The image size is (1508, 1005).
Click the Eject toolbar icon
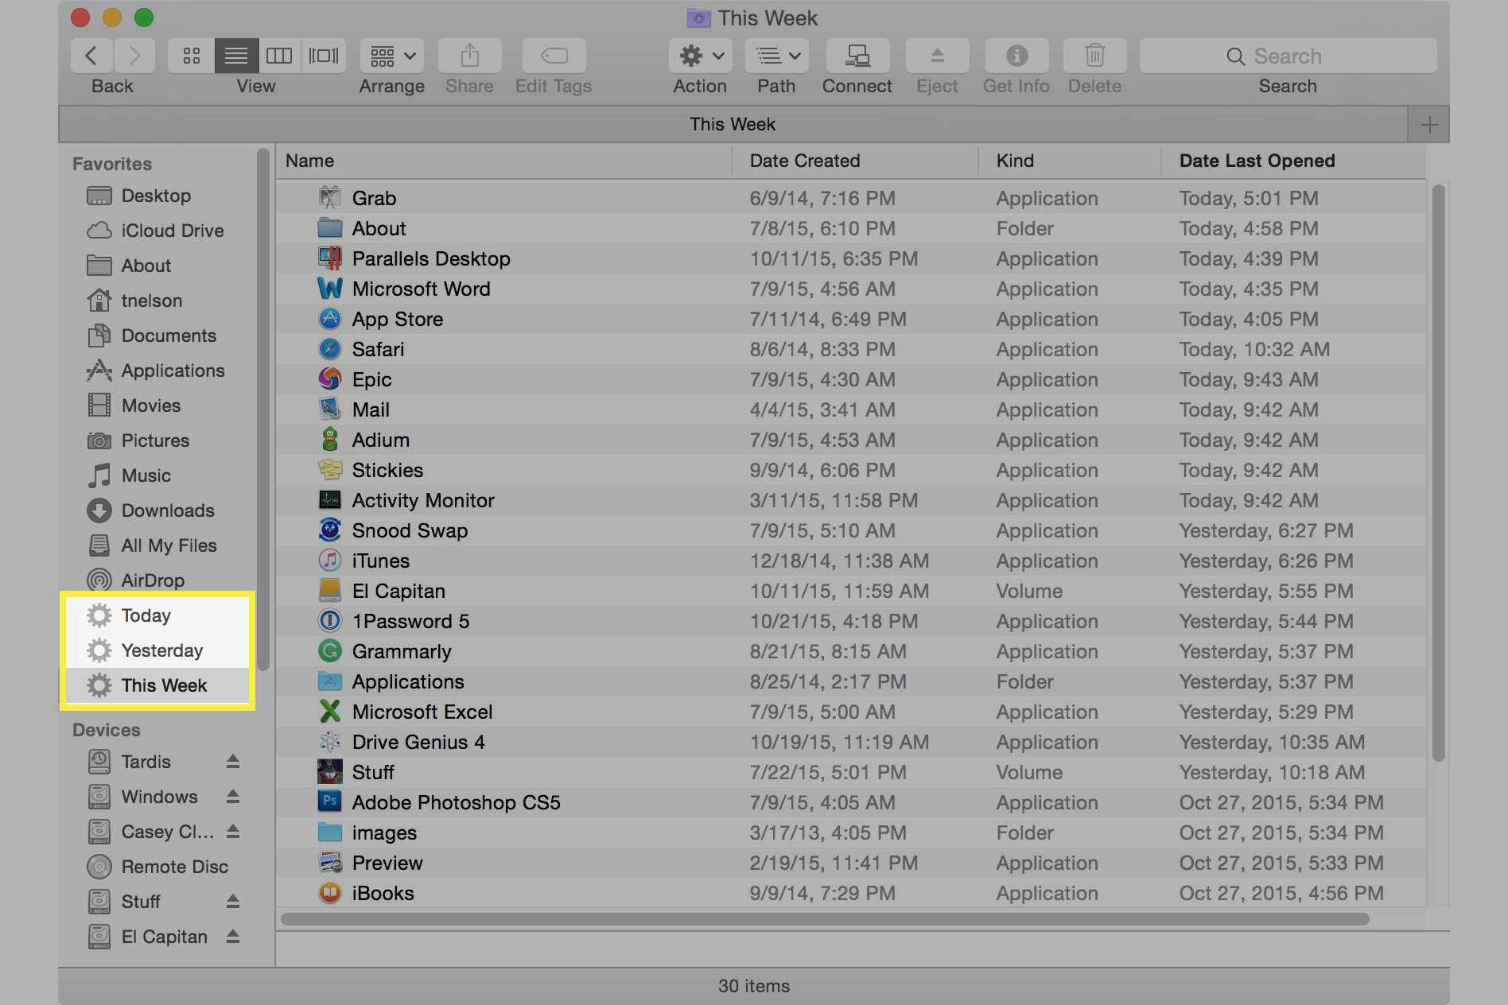tap(937, 56)
